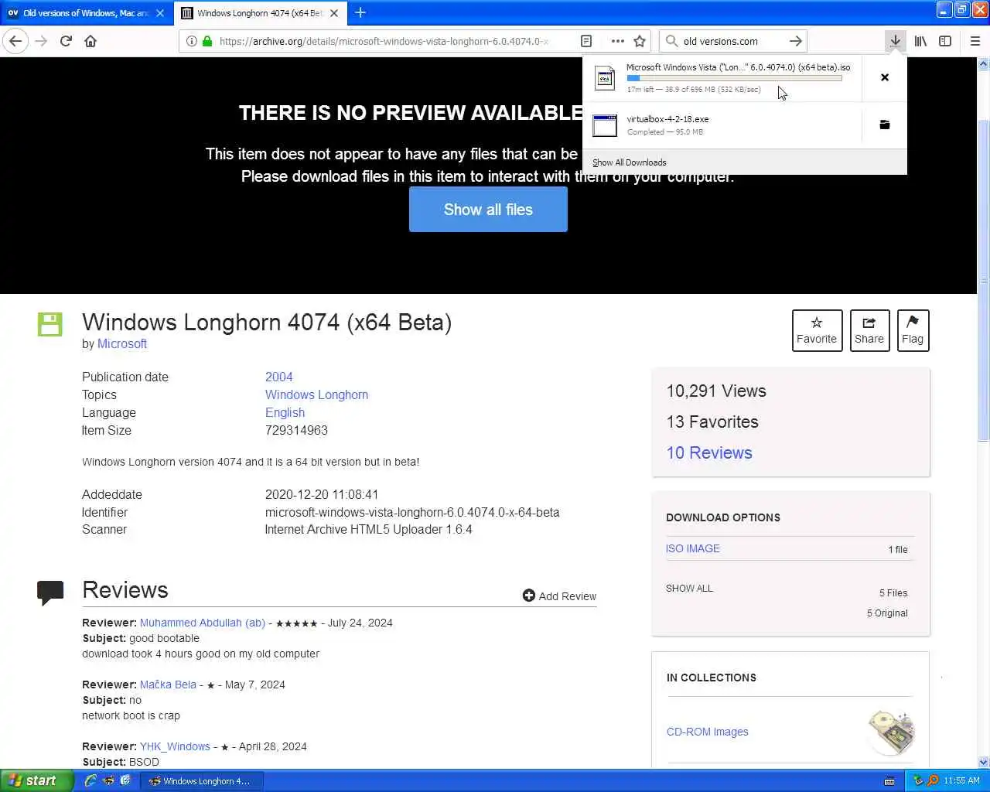This screenshot has width=990, height=792.
Task: Open the Windows Longhorn topic link
Action: (316, 394)
